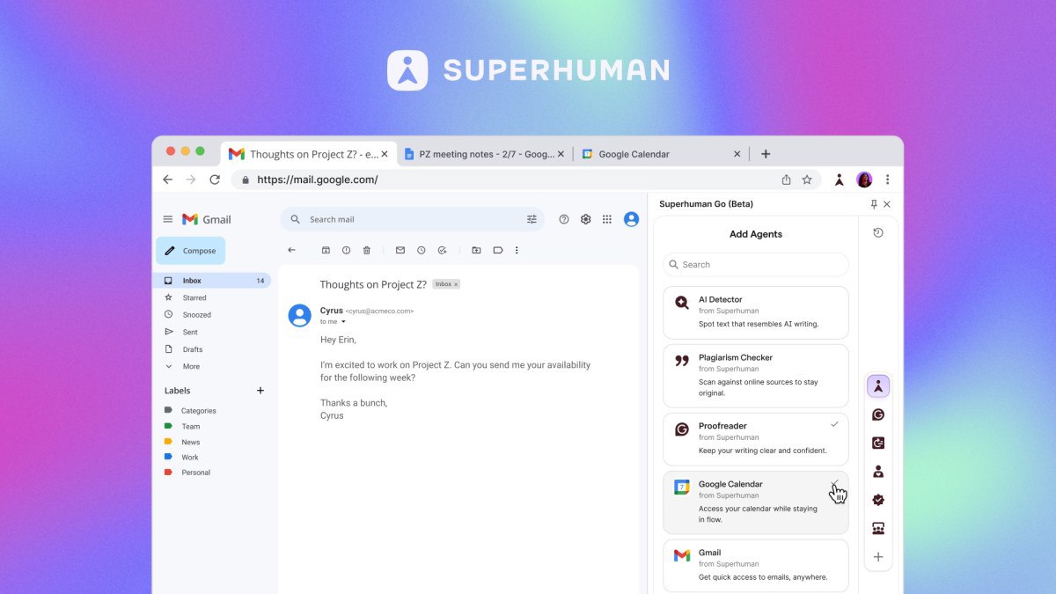
Task: Select the Grammarly G icon in the sidebar
Action: click(877, 414)
